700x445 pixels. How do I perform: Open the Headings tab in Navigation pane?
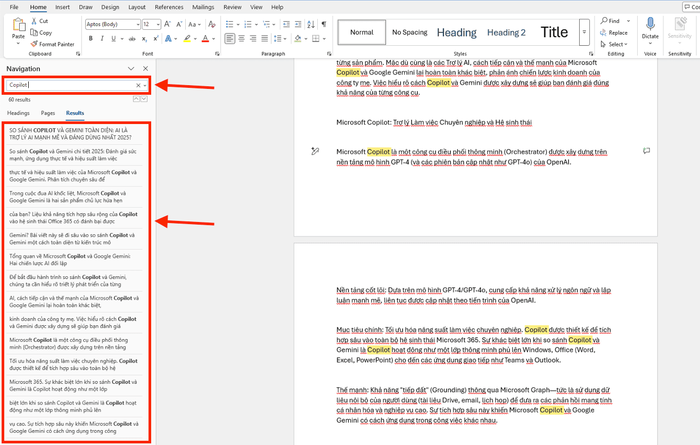18,113
